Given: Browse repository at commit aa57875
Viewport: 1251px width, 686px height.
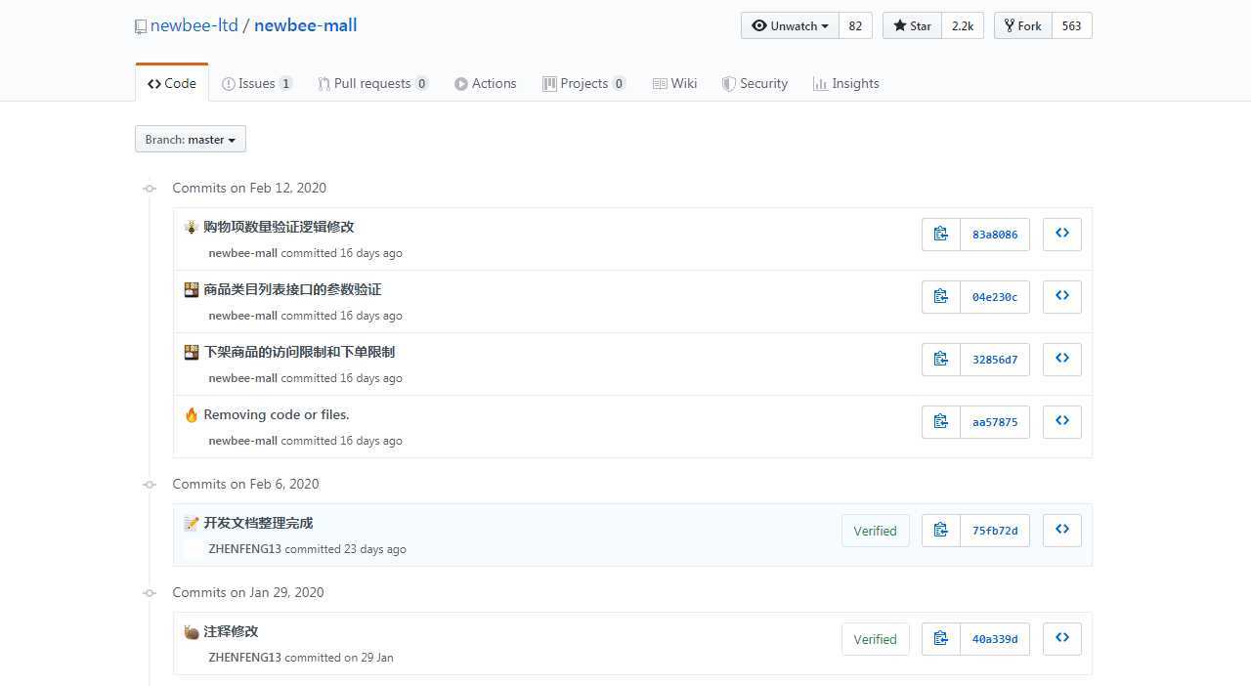Looking at the screenshot, I should (1062, 422).
